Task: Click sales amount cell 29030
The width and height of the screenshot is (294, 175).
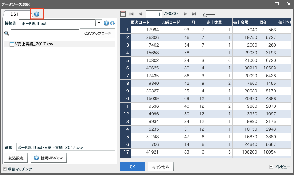Action: pos(246,53)
